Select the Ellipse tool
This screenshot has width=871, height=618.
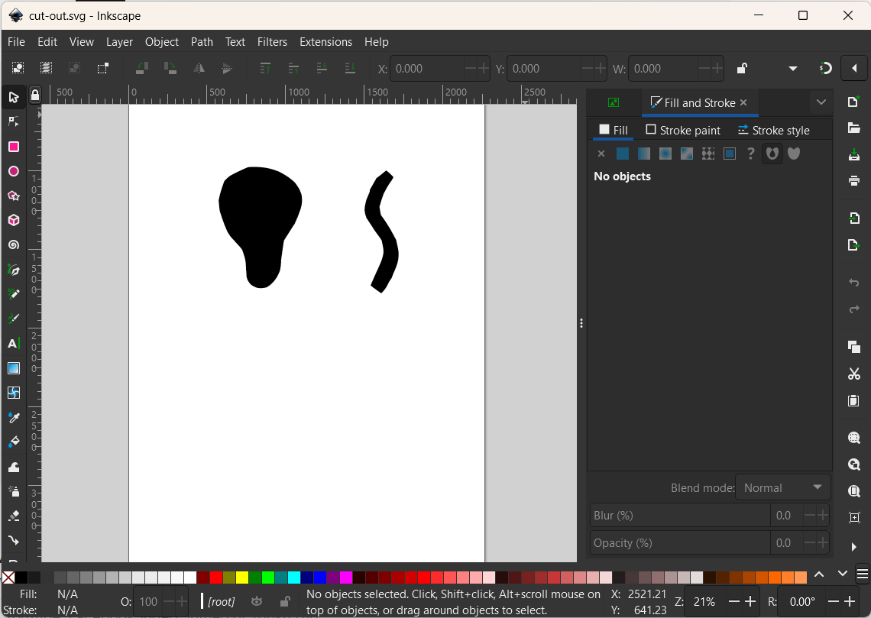tap(13, 171)
